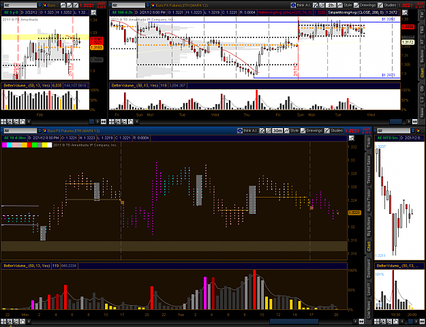Click the drawings pencil icon in top-left chart toolbar
This screenshot has height=327, width=426.
70,5
